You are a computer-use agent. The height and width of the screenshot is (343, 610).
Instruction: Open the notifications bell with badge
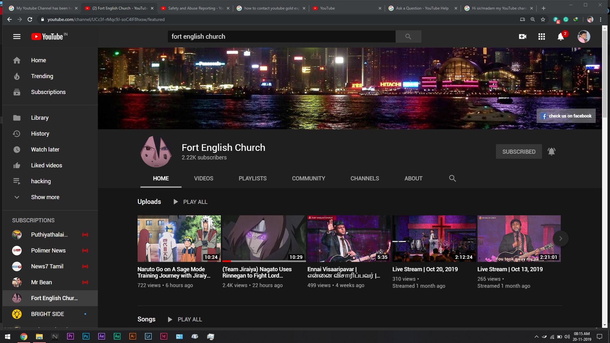coord(561,37)
